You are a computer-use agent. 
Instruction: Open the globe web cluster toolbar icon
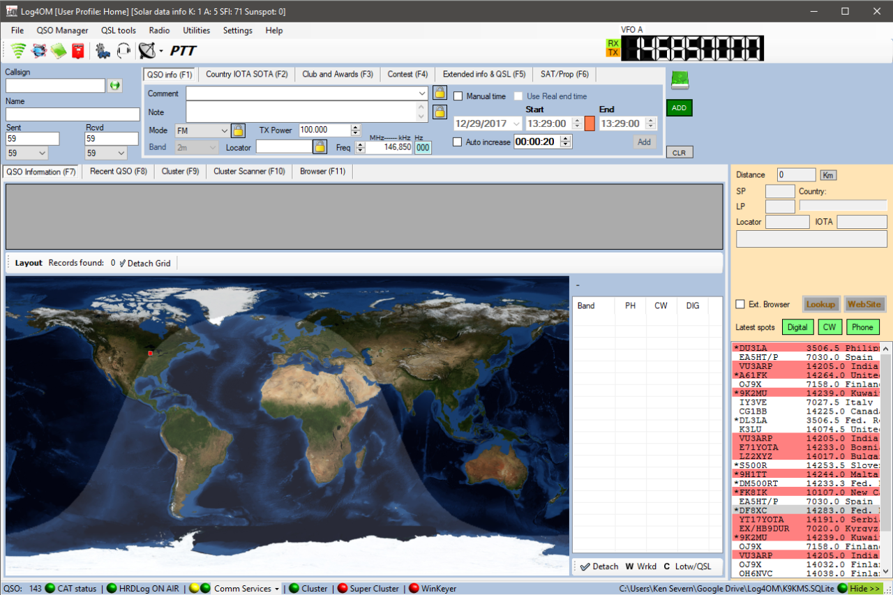(39, 50)
